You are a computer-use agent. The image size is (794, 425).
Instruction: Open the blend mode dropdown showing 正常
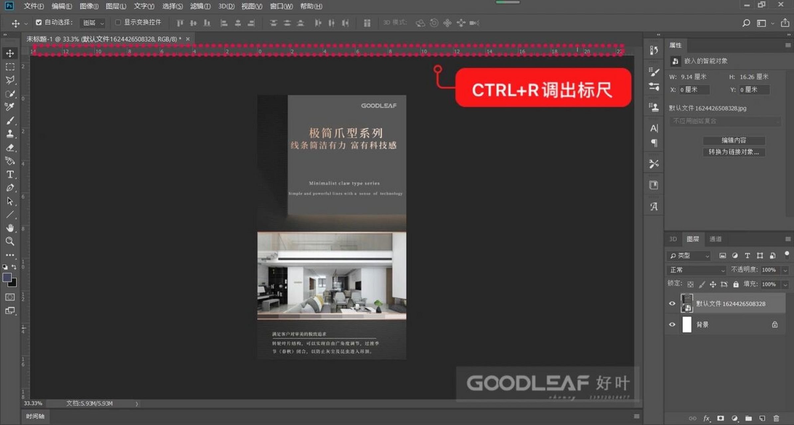click(x=696, y=270)
